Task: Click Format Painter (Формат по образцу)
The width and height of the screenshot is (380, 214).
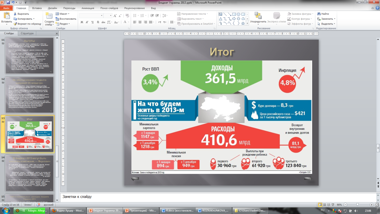Action: (27, 24)
